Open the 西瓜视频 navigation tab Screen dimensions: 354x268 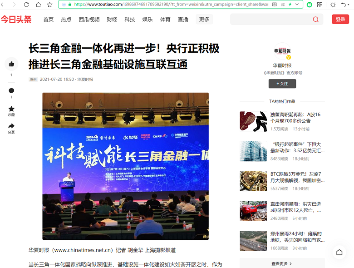(x=89, y=20)
